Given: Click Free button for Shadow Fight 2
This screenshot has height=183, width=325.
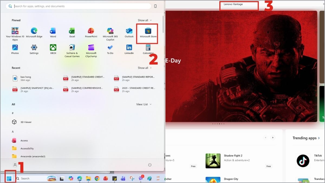Looking at the screenshot, I should [268, 166].
